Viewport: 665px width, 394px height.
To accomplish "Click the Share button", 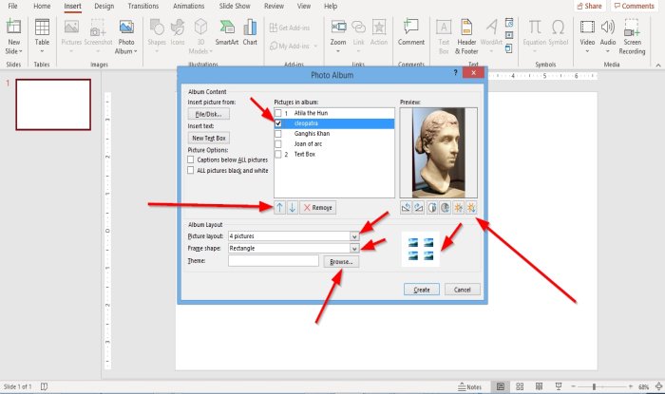I will point(590,6).
